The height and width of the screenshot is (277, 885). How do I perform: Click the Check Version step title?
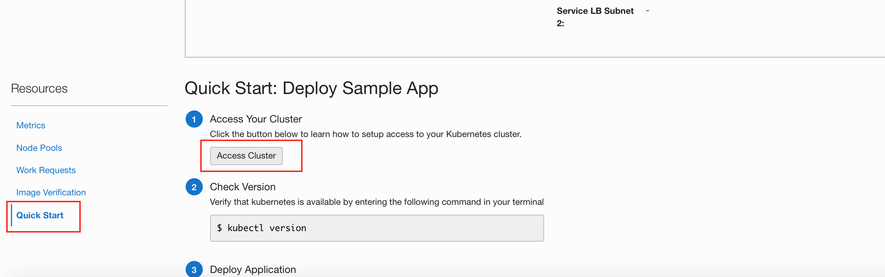coord(243,187)
